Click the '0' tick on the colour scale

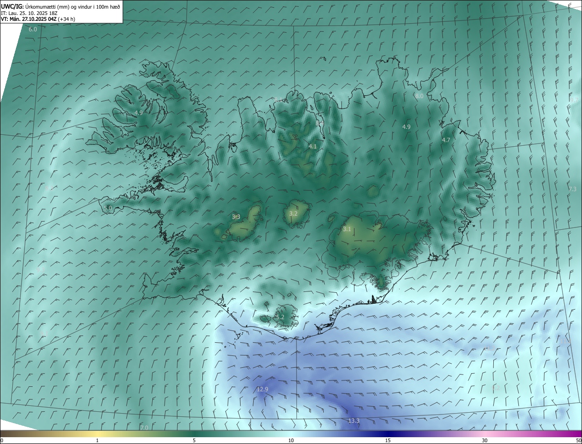2,440
